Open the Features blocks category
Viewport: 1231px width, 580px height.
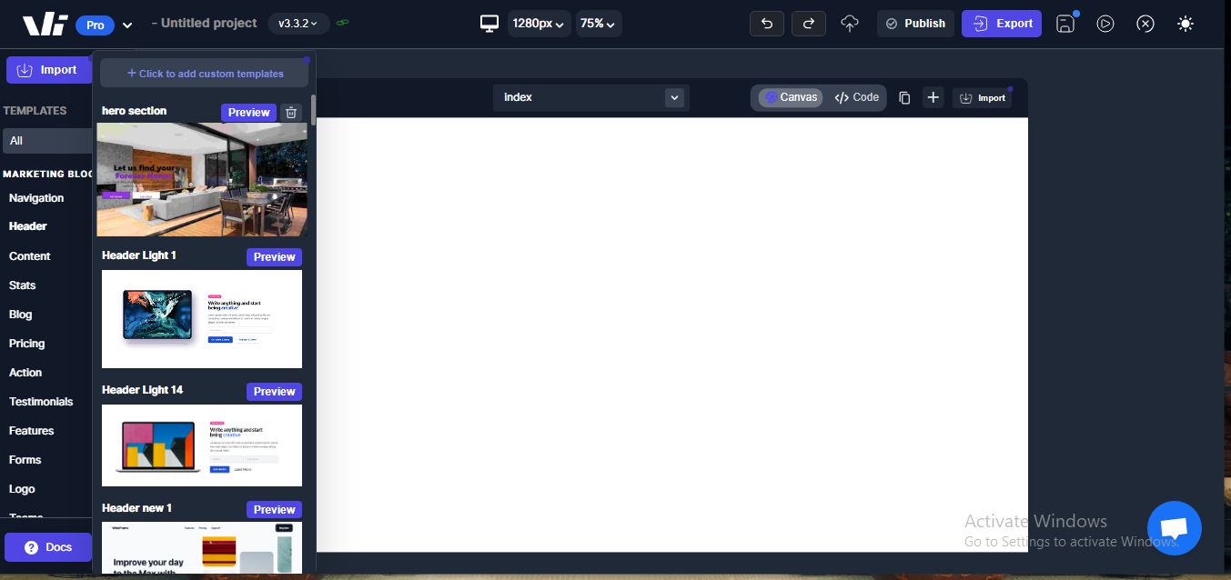tap(32, 431)
